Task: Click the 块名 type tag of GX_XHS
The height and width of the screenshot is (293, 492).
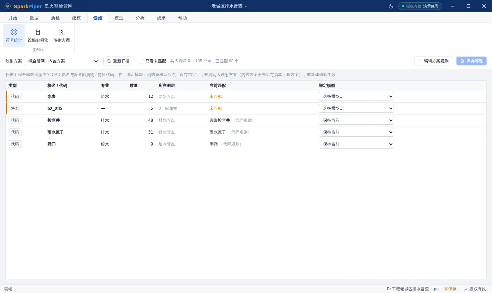Action: 15,108
